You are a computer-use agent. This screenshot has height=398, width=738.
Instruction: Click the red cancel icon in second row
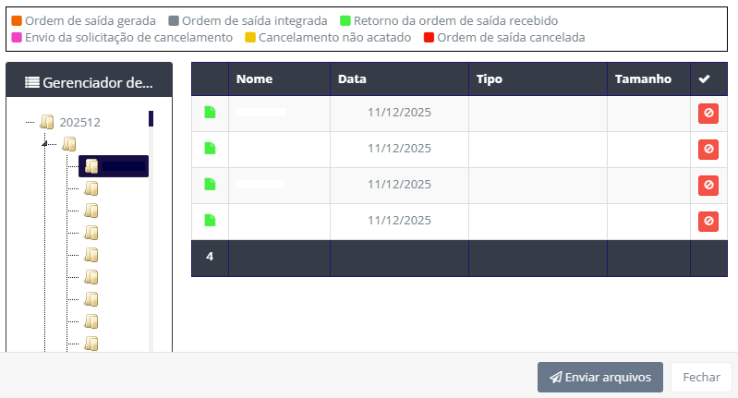(708, 149)
